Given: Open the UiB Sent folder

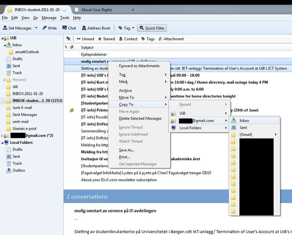Looking at the screenshot, I should [16, 66].
